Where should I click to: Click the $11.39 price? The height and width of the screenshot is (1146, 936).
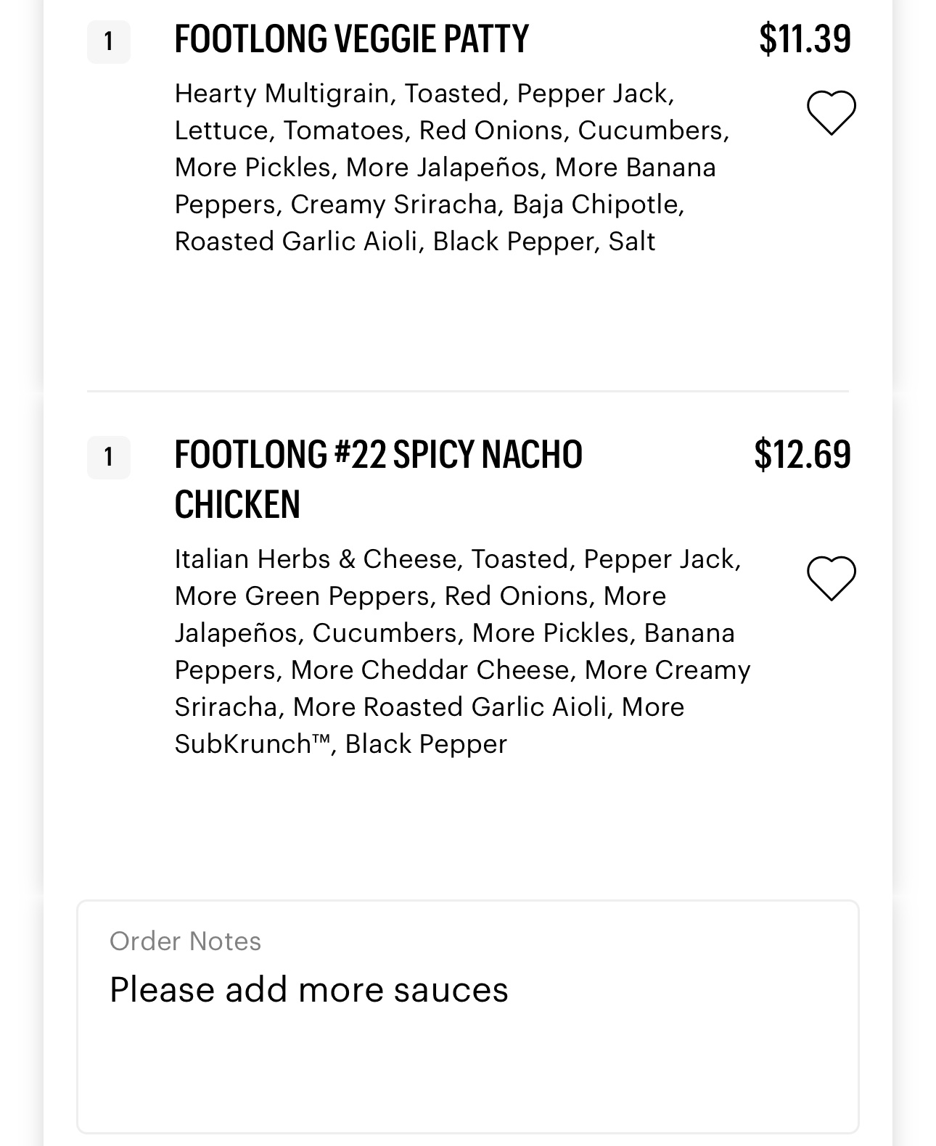(x=805, y=39)
